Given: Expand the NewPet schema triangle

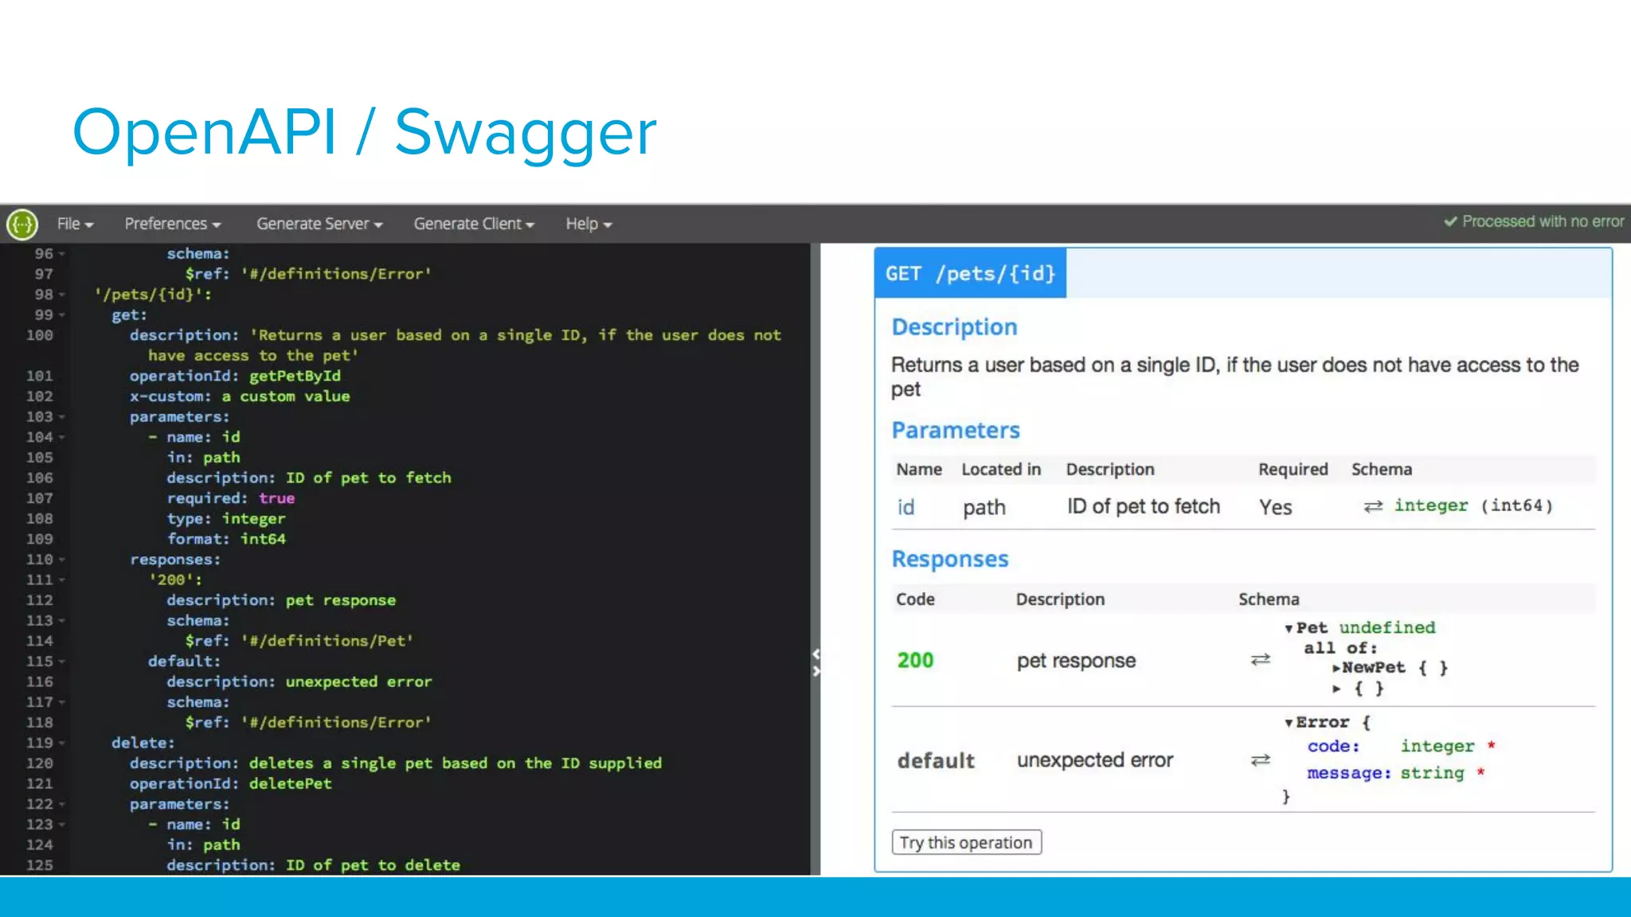Looking at the screenshot, I should tap(1336, 668).
